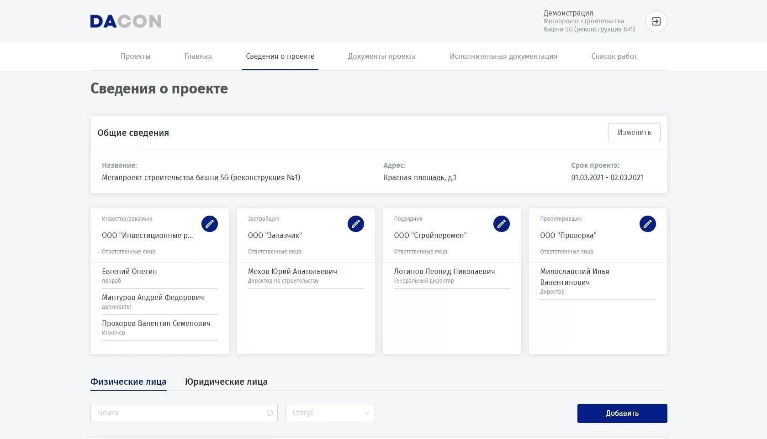This screenshot has width=767, height=439.
Task: Click the Общие сведения section heading
Action: pyautogui.click(x=133, y=133)
